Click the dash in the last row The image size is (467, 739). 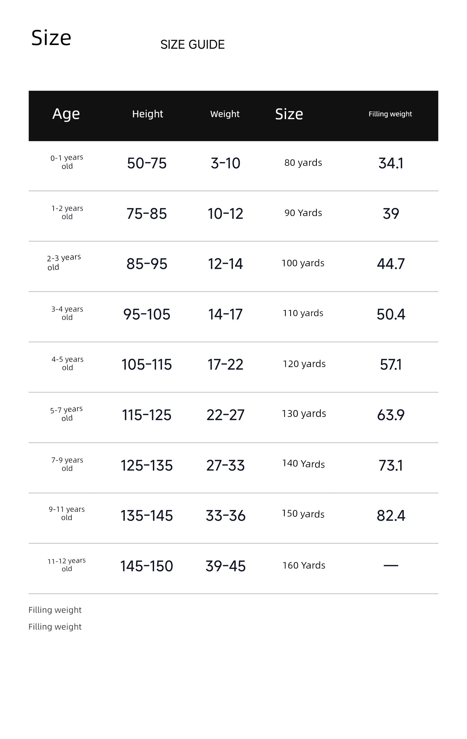(391, 566)
